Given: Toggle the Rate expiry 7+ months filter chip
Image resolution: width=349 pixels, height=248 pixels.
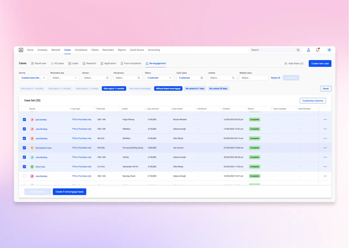Looking at the screenshot, I should point(114,89).
